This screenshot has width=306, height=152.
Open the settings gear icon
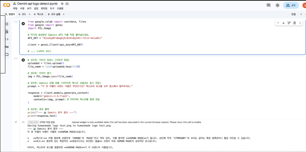point(277,5)
